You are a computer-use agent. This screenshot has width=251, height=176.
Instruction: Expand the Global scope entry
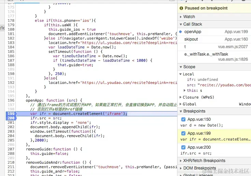180,104
